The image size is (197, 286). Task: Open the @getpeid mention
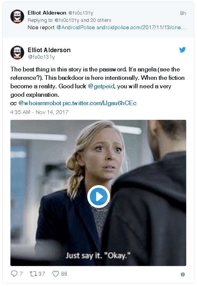point(101,86)
